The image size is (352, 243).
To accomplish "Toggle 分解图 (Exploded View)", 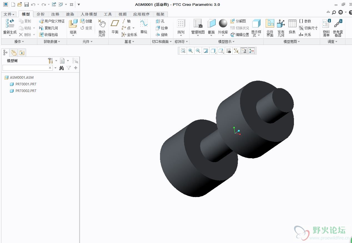I will (238, 21).
